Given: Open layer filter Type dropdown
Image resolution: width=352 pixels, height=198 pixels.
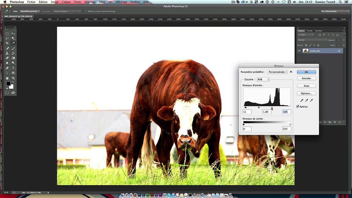Looking at the screenshot, I should point(306,35).
